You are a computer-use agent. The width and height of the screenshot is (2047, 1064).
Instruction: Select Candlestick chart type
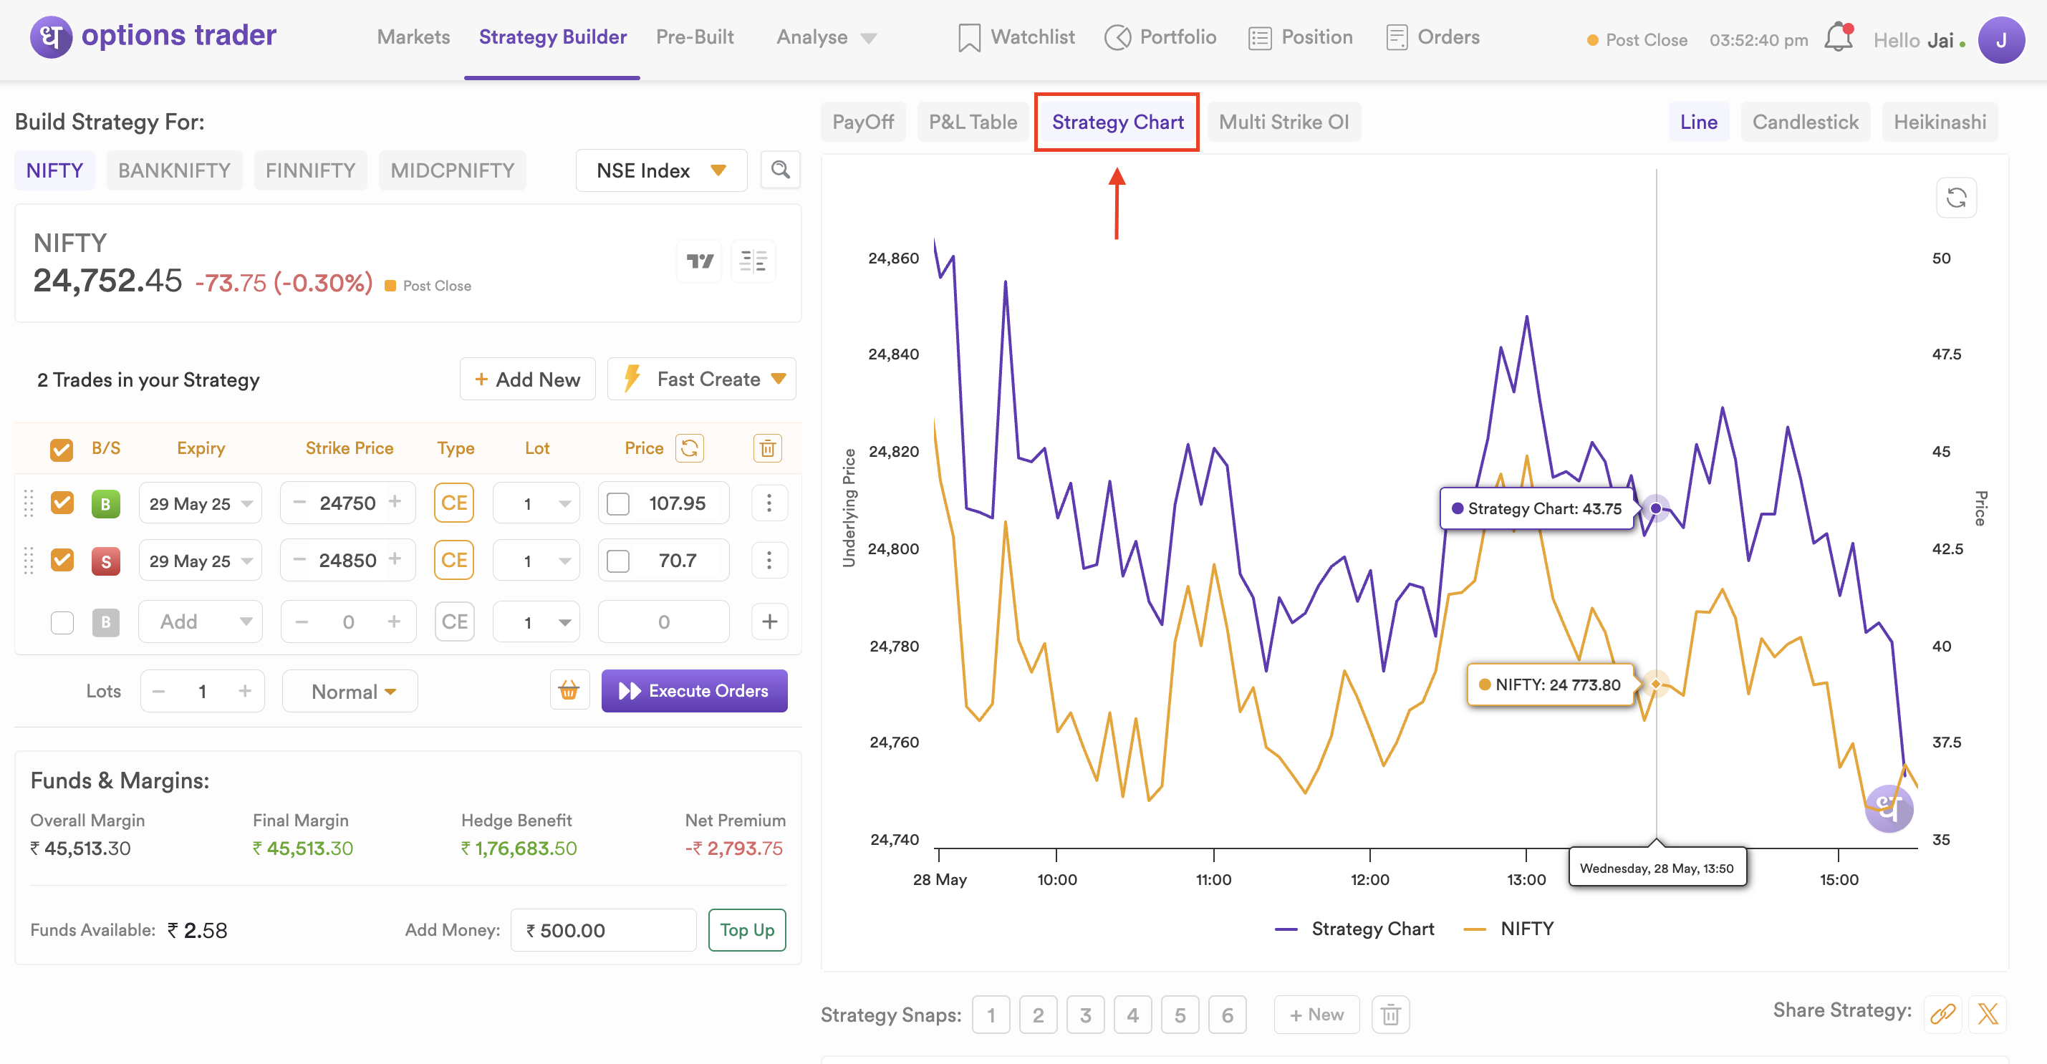[x=1805, y=122]
